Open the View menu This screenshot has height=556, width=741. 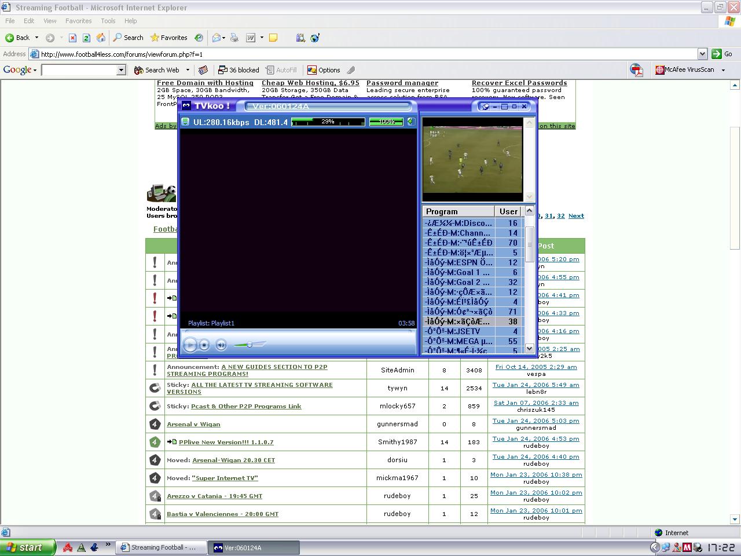click(x=50, y=21)
